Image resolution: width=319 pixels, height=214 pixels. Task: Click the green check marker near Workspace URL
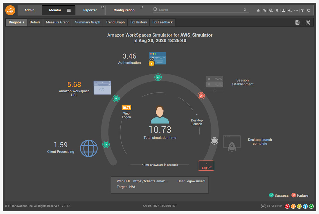pos(116,99)
